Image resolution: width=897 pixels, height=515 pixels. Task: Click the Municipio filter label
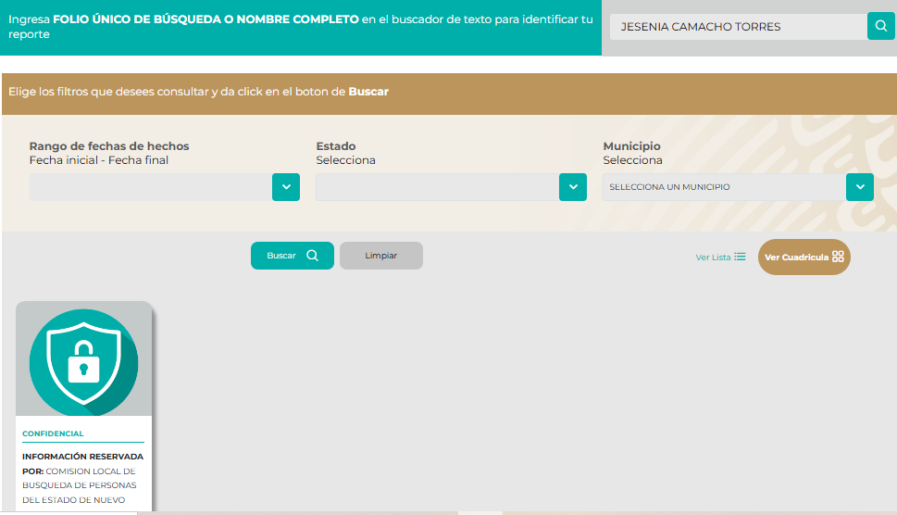(x=631, y=146)
